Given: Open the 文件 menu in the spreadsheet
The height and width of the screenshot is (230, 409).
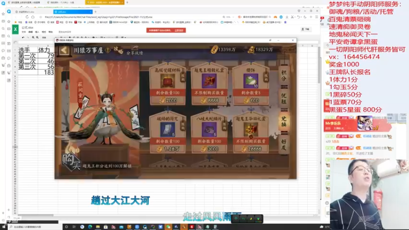Looking at the screenshot, I should click(x=24, y=32).
